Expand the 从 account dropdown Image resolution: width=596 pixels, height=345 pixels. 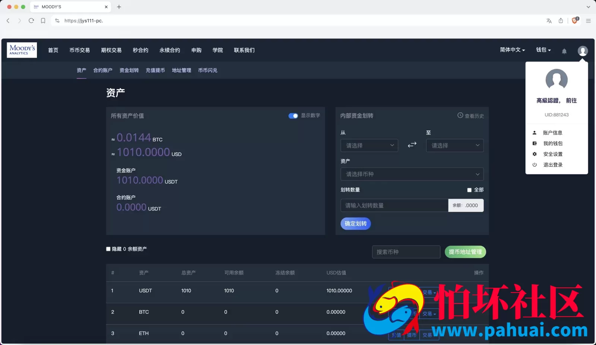[x=369, y=145]
